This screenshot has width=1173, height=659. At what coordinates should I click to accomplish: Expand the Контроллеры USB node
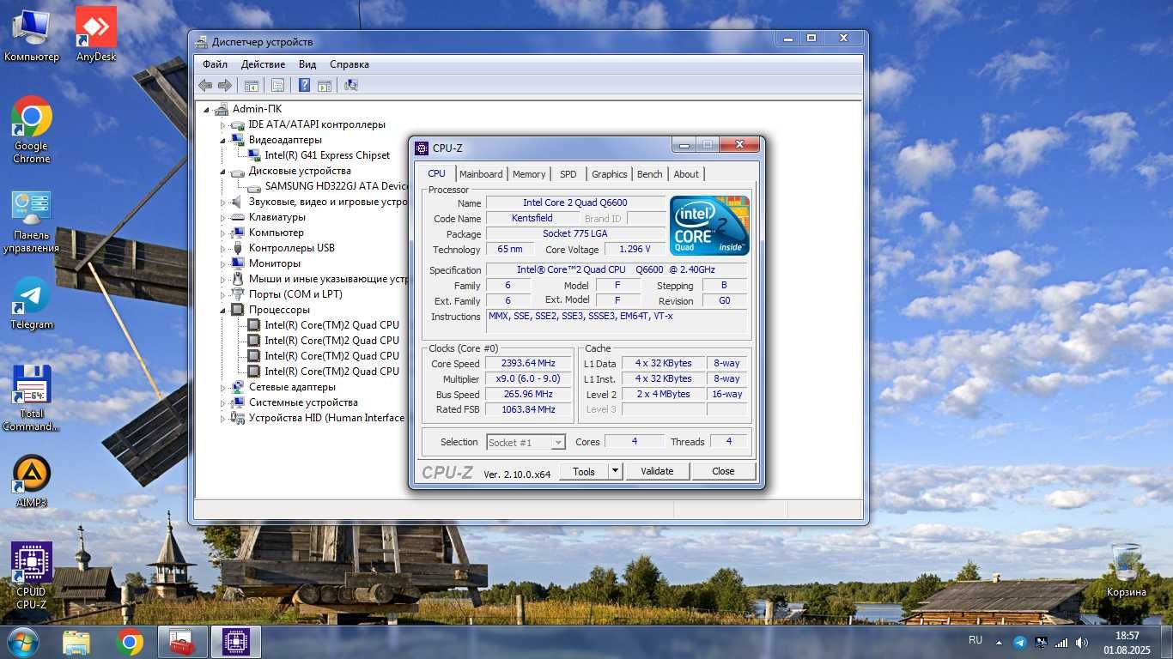point(222,249)
